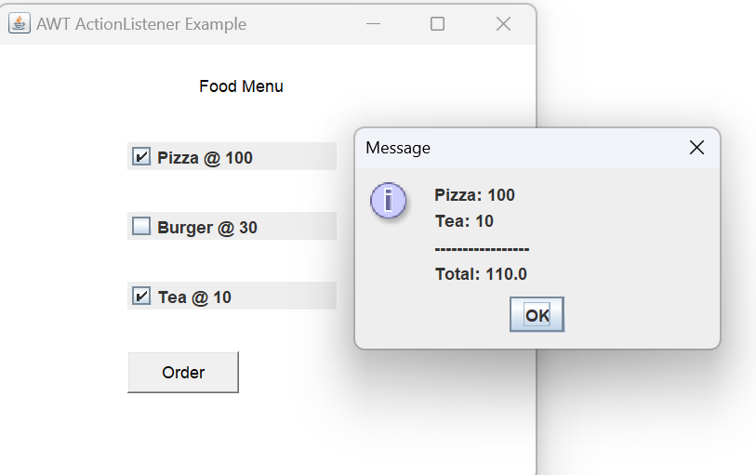Click the Java coffee cup window icon
Screen dimensions: 756x475
click(x=19, y=23)
